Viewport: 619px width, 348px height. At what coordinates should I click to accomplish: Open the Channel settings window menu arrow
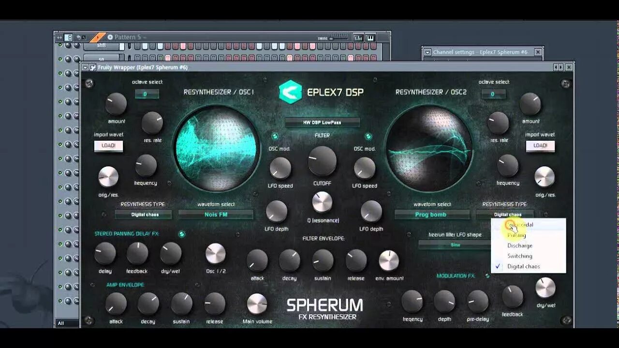[x=427, y=52]
